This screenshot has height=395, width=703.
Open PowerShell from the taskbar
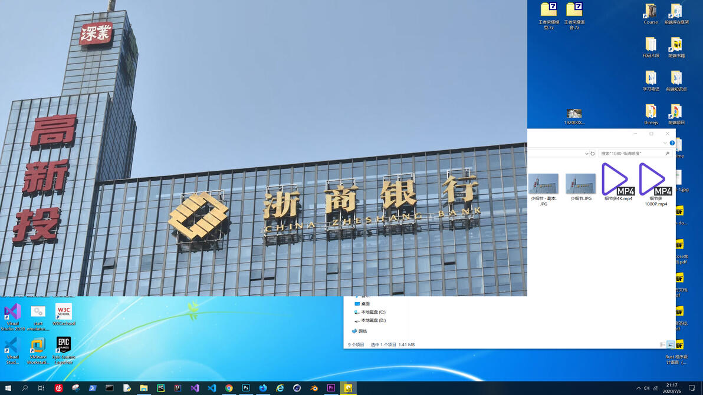point(93,389)
